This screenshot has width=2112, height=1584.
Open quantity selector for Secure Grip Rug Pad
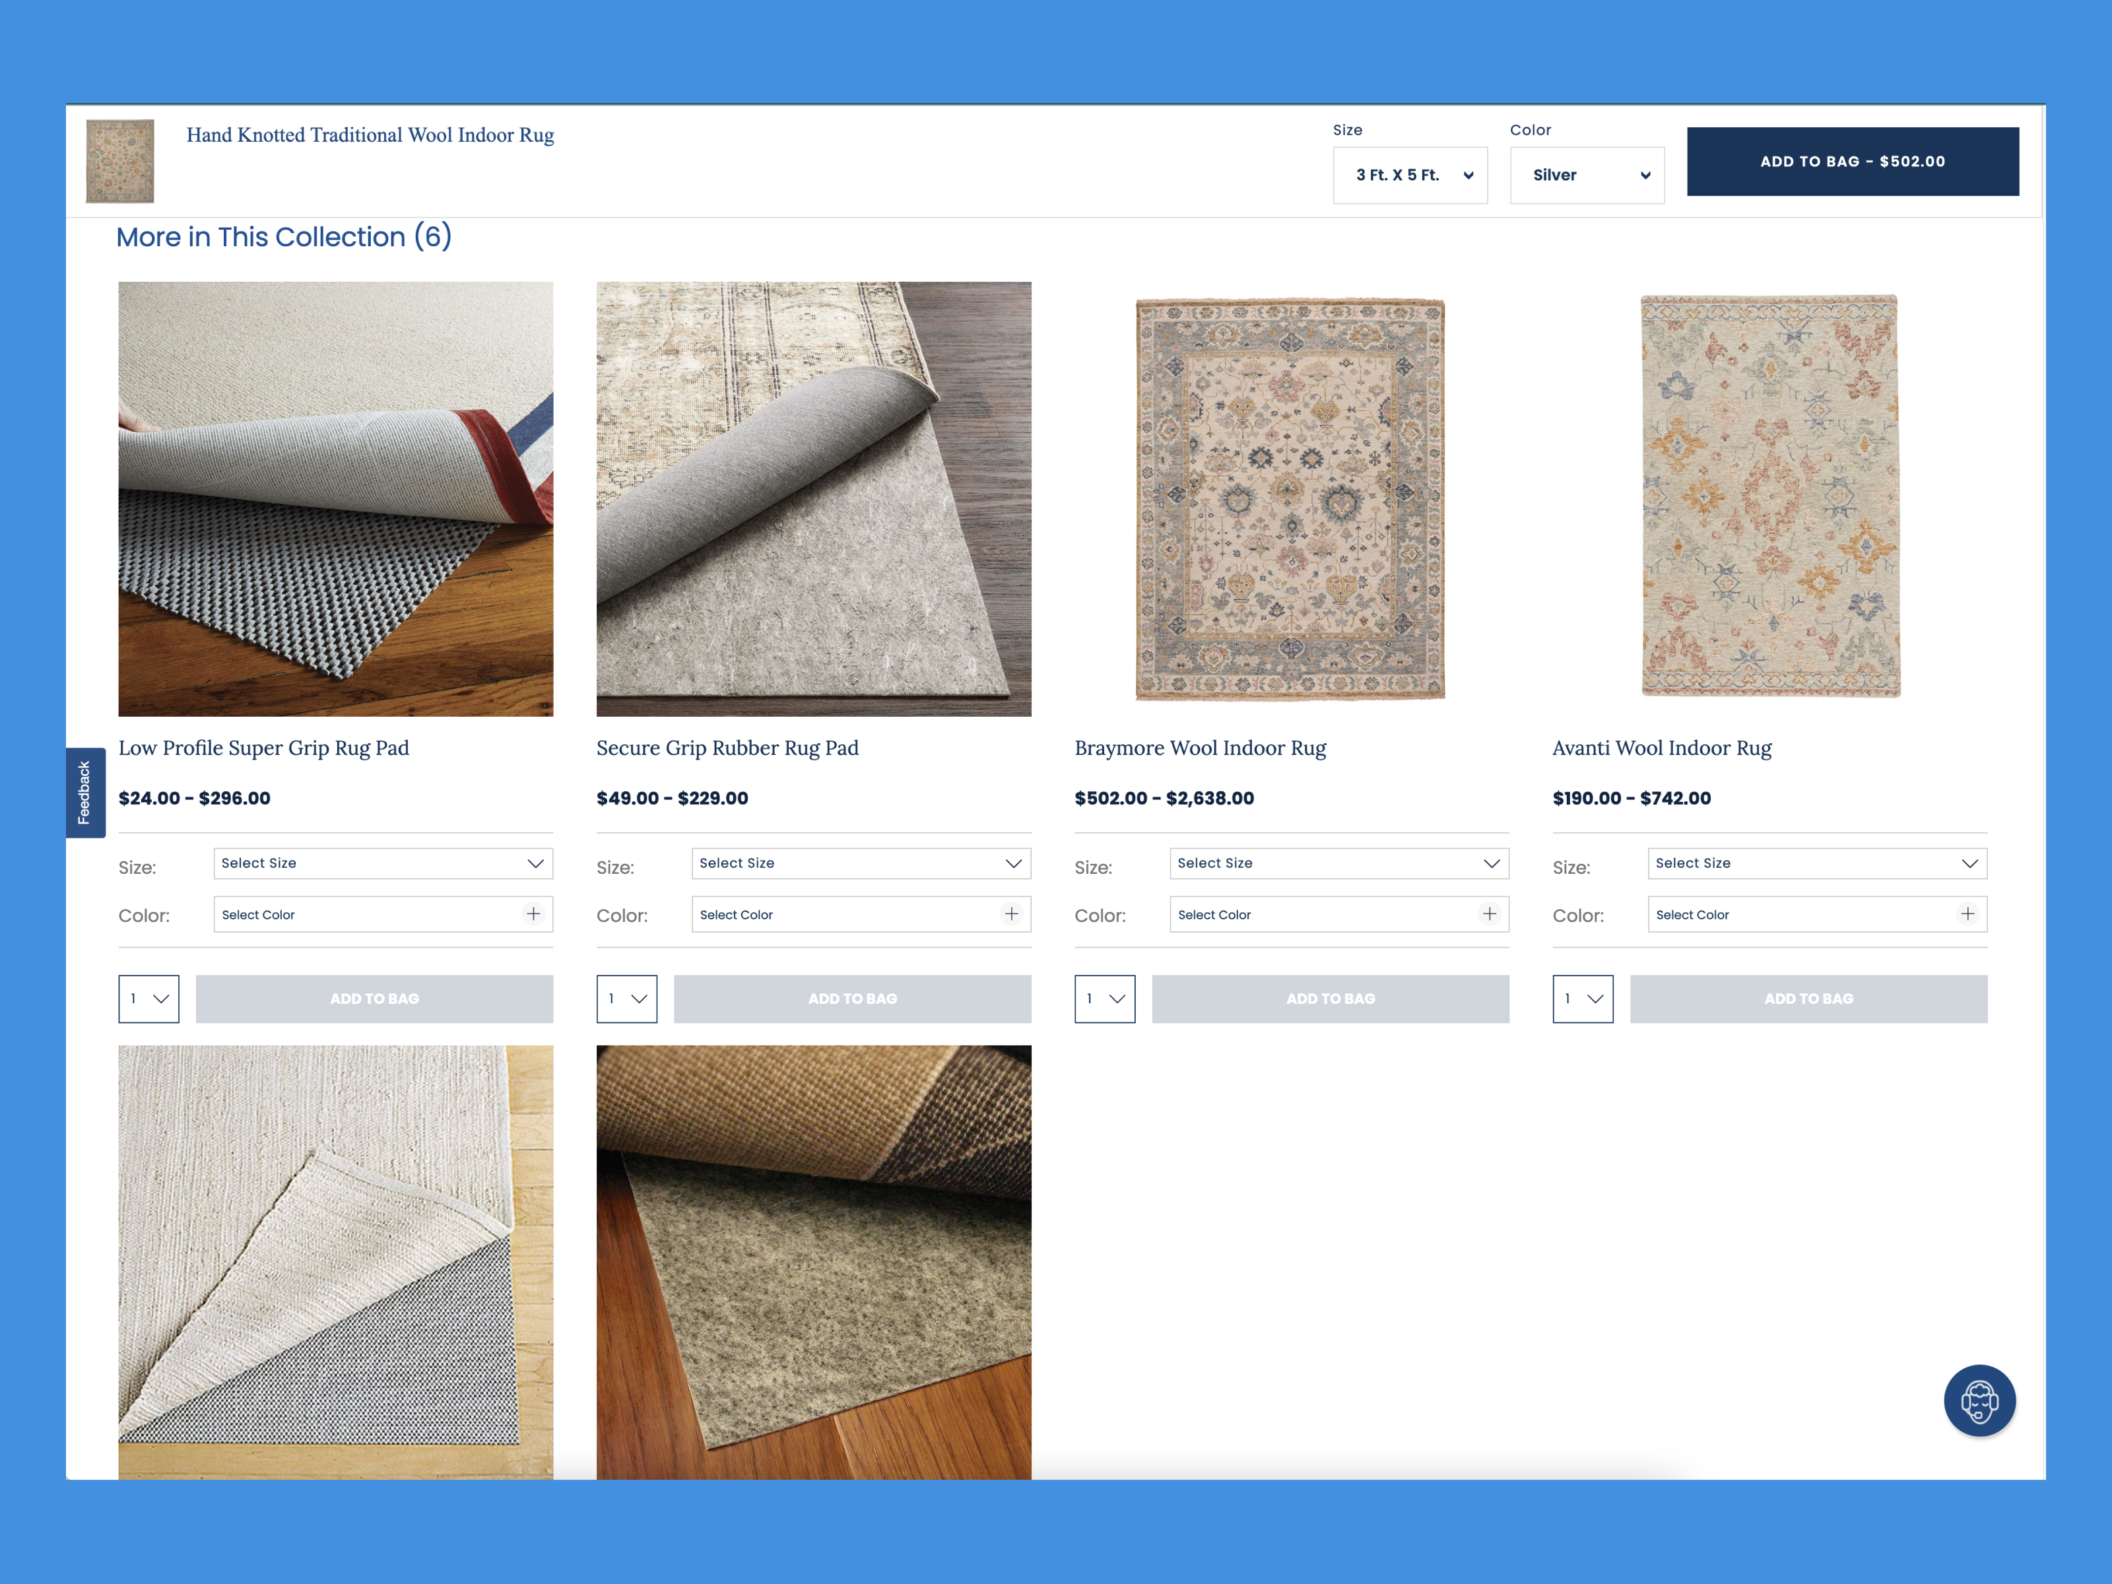tap(626, 999)
